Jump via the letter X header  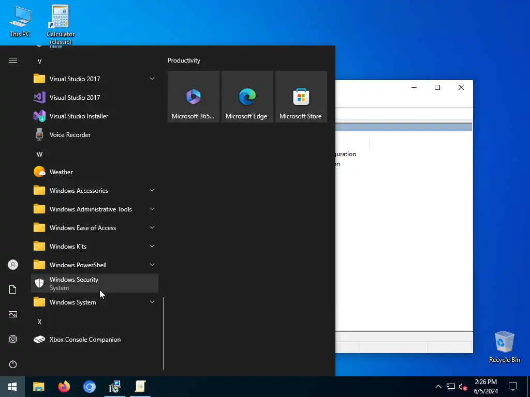click(x=39, y=322)
